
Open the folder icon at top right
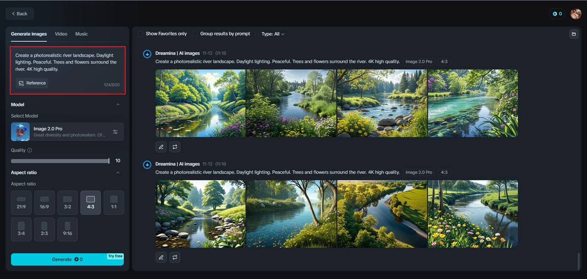[573, 34]
